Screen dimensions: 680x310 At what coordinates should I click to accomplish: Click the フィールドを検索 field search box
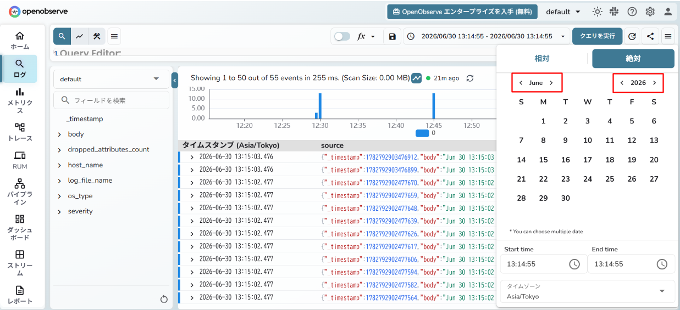tap(112, 100)
